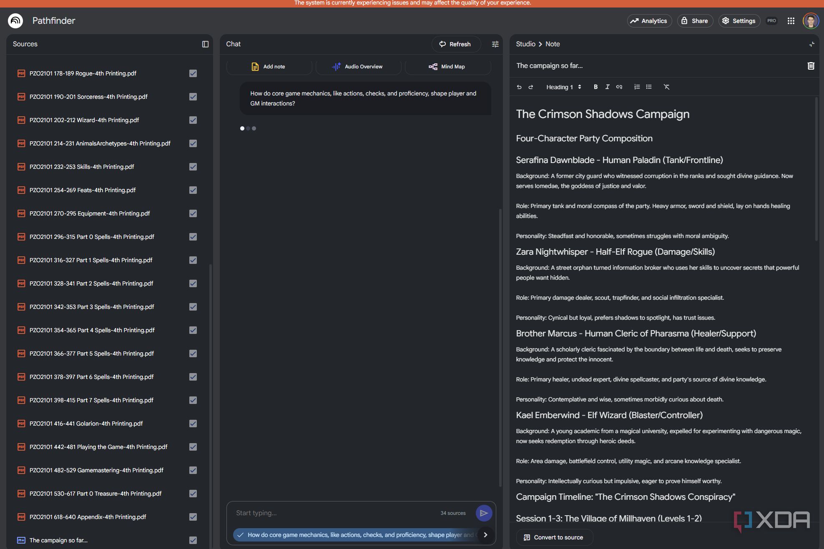The image size is (824, 549).
Task: Toggle italic formatting
Action: [x=607, y=87]
